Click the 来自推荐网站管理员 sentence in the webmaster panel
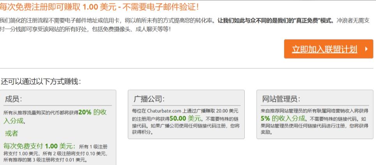 click(312, 111)
